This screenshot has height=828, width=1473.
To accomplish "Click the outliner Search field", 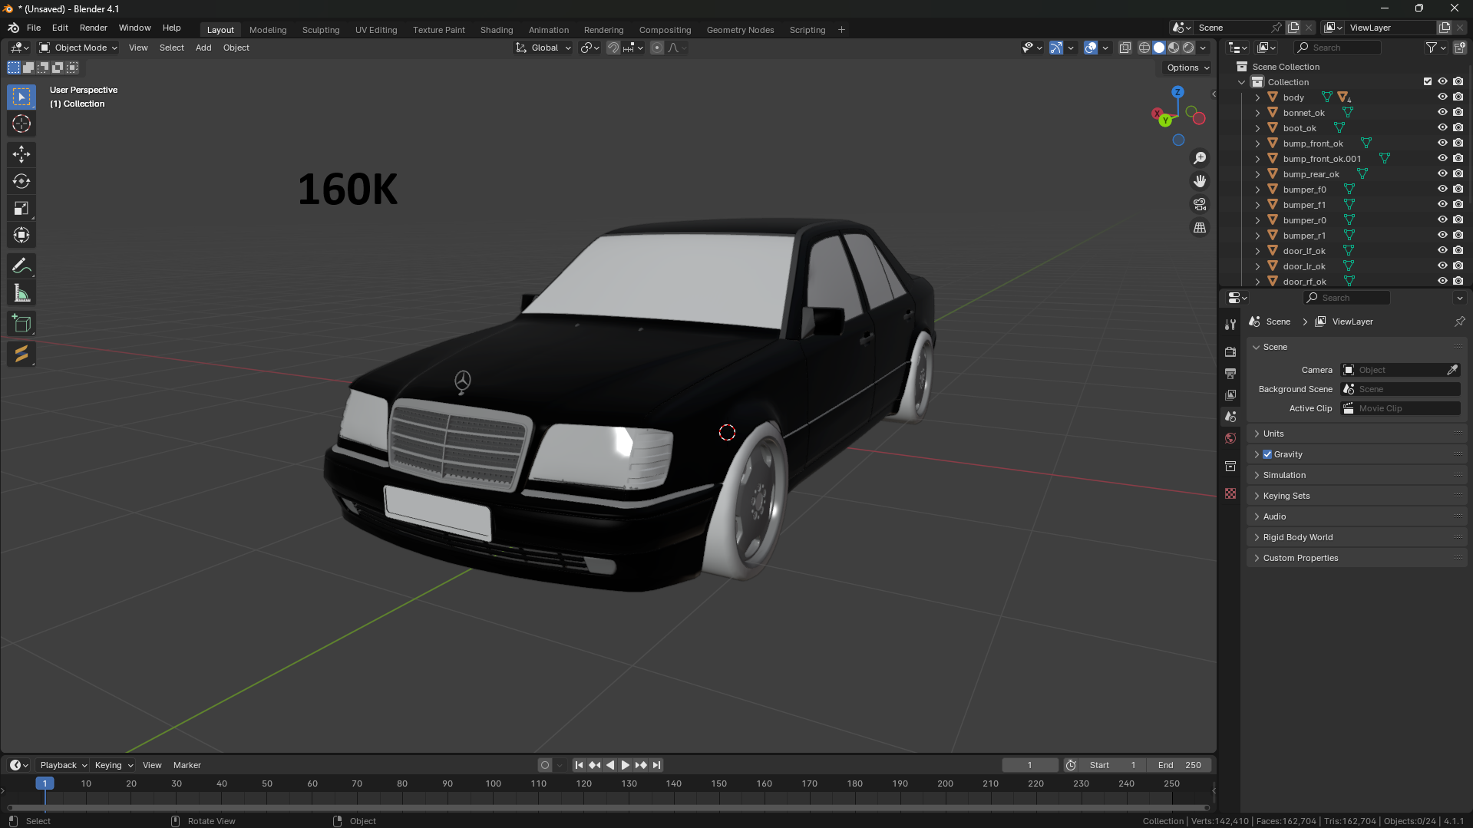I will click(1336, 48).
